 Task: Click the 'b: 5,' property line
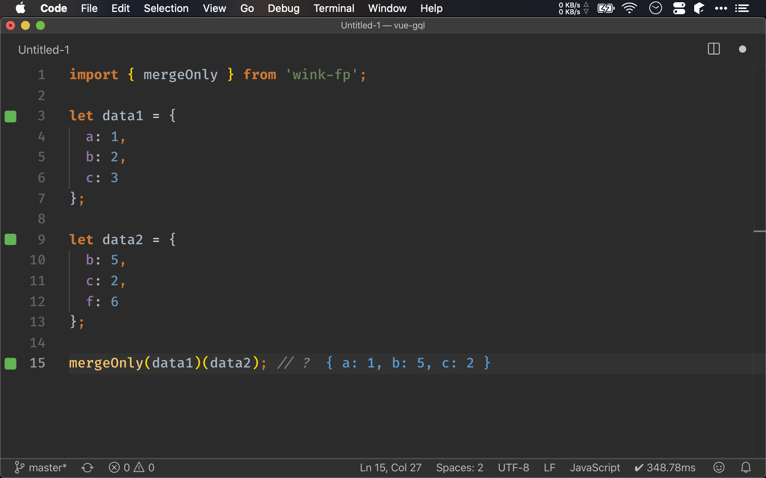tap(106, 260)
